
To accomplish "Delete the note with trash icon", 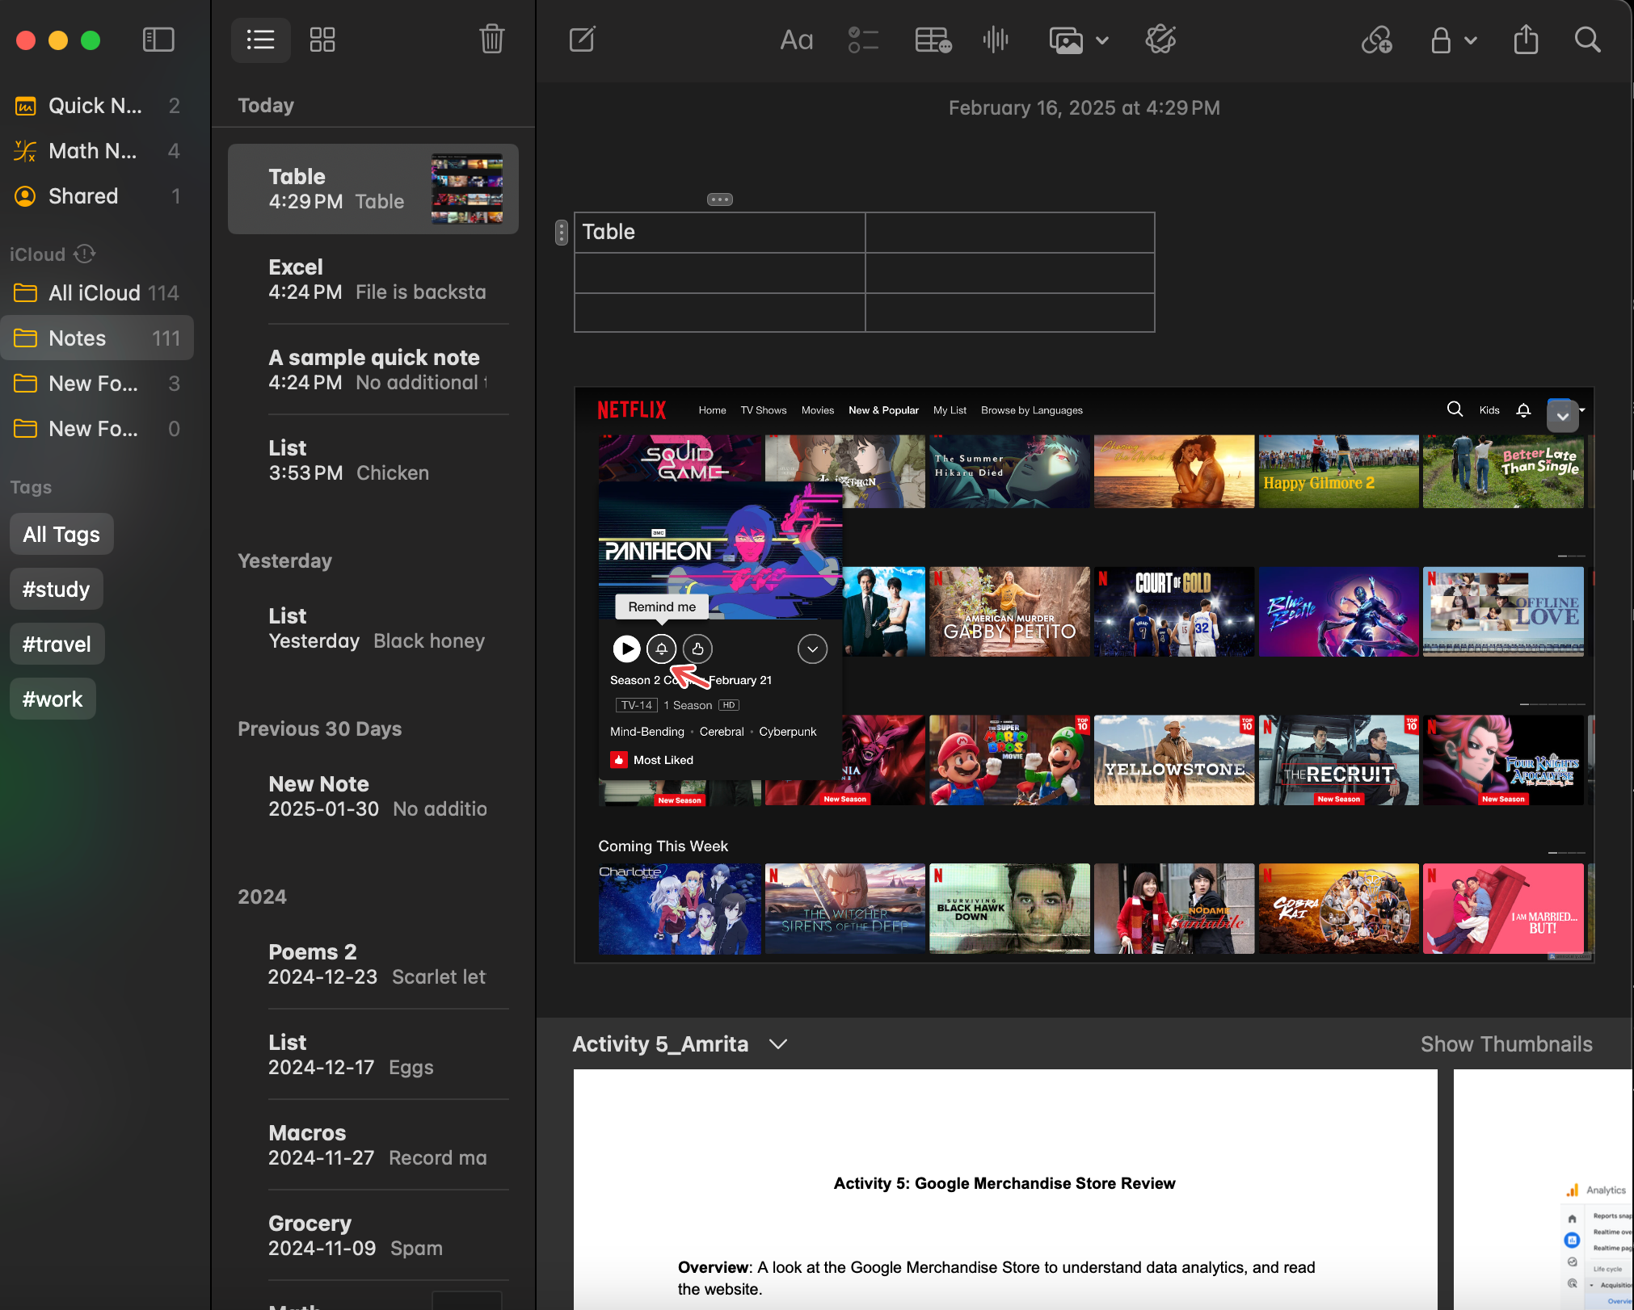I will pos(491,39).
